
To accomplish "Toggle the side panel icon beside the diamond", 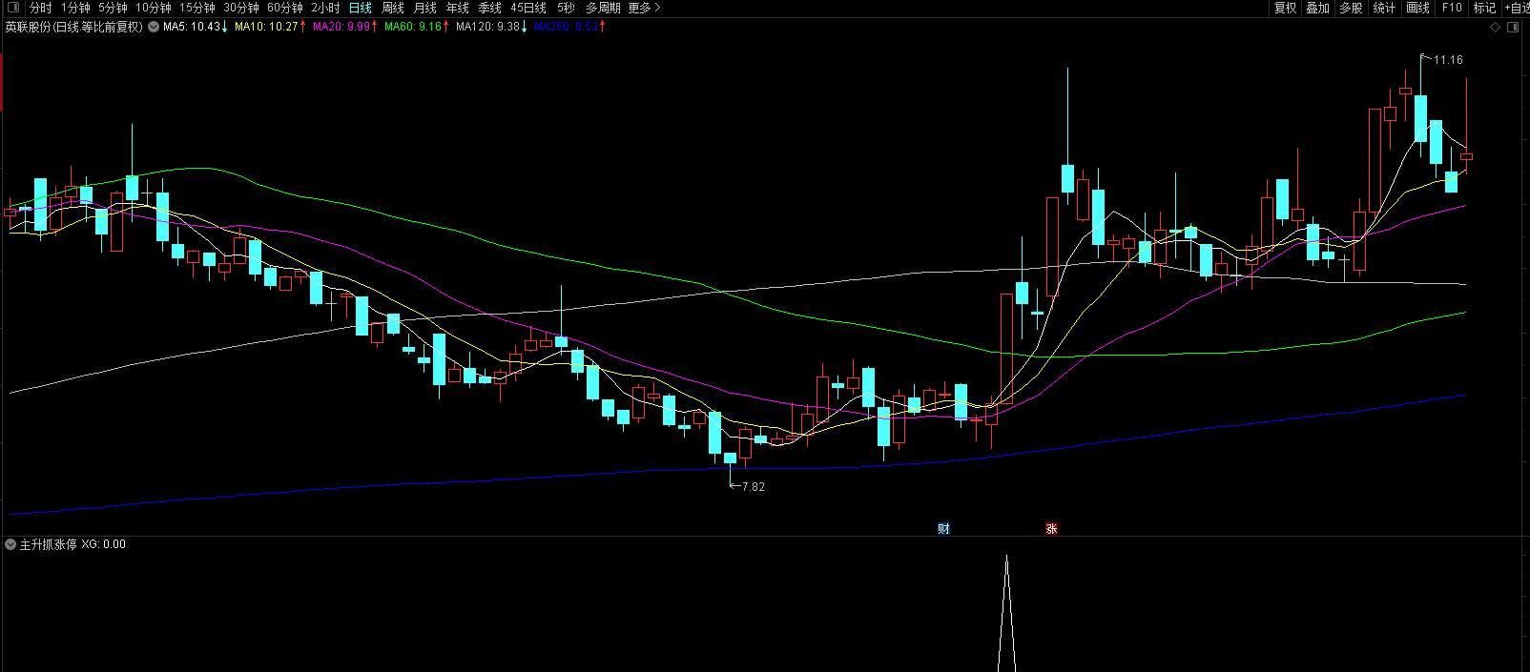I will (x=1512, y=28).
